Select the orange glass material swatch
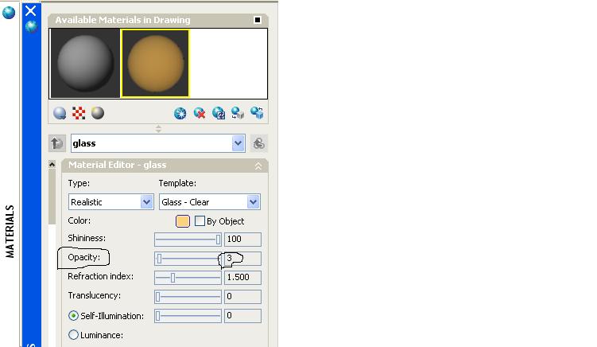 coord(155,64)
